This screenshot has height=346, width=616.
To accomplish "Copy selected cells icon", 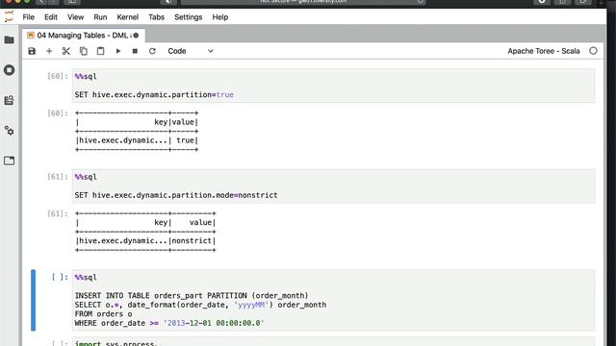I will 84,51.
